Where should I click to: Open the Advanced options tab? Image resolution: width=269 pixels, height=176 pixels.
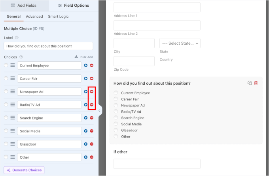(x=34, y=17)
